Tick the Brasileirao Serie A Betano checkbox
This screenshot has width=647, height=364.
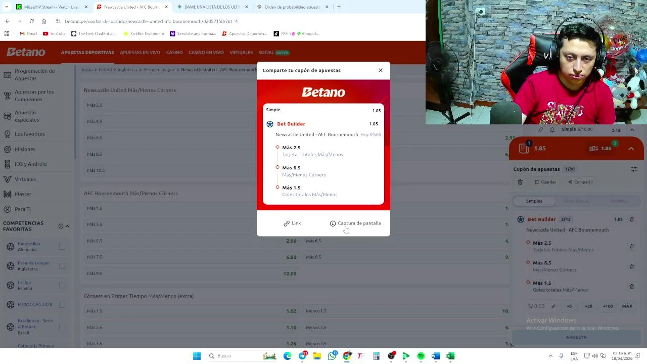pyautogui.click(x=62, y=327)
